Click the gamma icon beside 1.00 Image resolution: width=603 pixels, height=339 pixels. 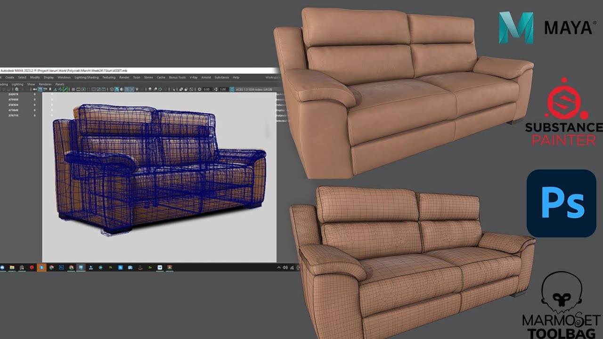pyautogui.click(x=216, y=89)
